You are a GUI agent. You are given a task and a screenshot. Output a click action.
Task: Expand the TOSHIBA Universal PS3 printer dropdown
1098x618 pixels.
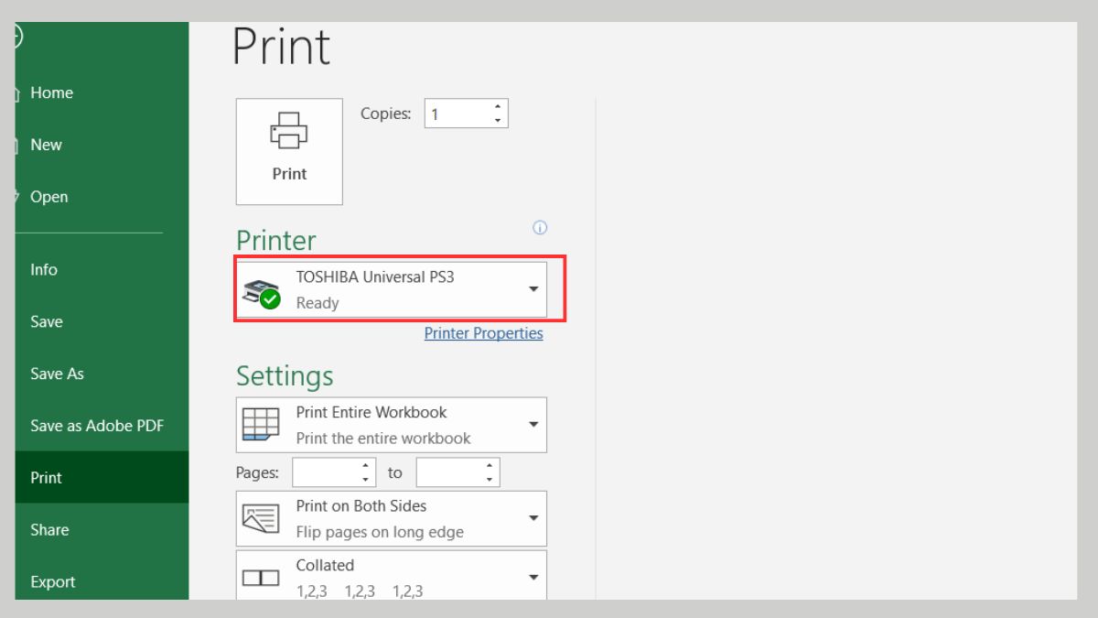[533, 289]
